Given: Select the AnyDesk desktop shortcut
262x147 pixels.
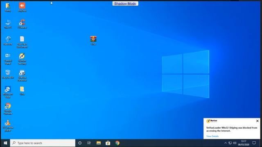Looking at the screenshot, I should pos(22,7).
